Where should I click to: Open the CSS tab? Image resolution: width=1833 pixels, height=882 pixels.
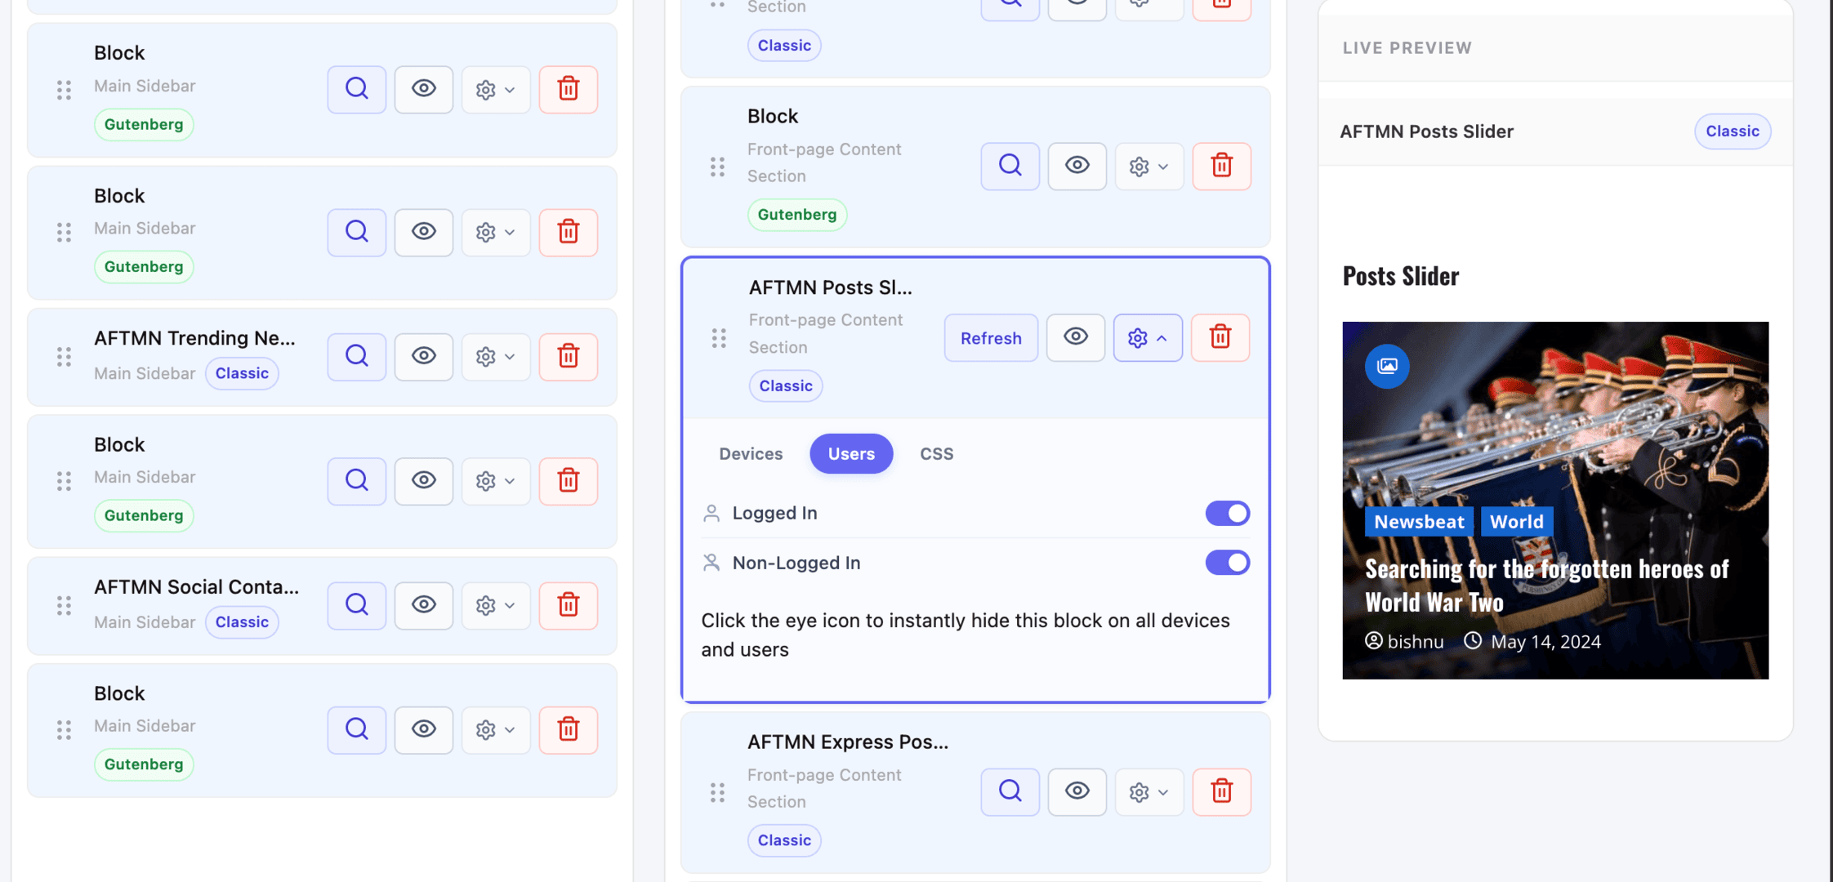click(x=936, y=454)
